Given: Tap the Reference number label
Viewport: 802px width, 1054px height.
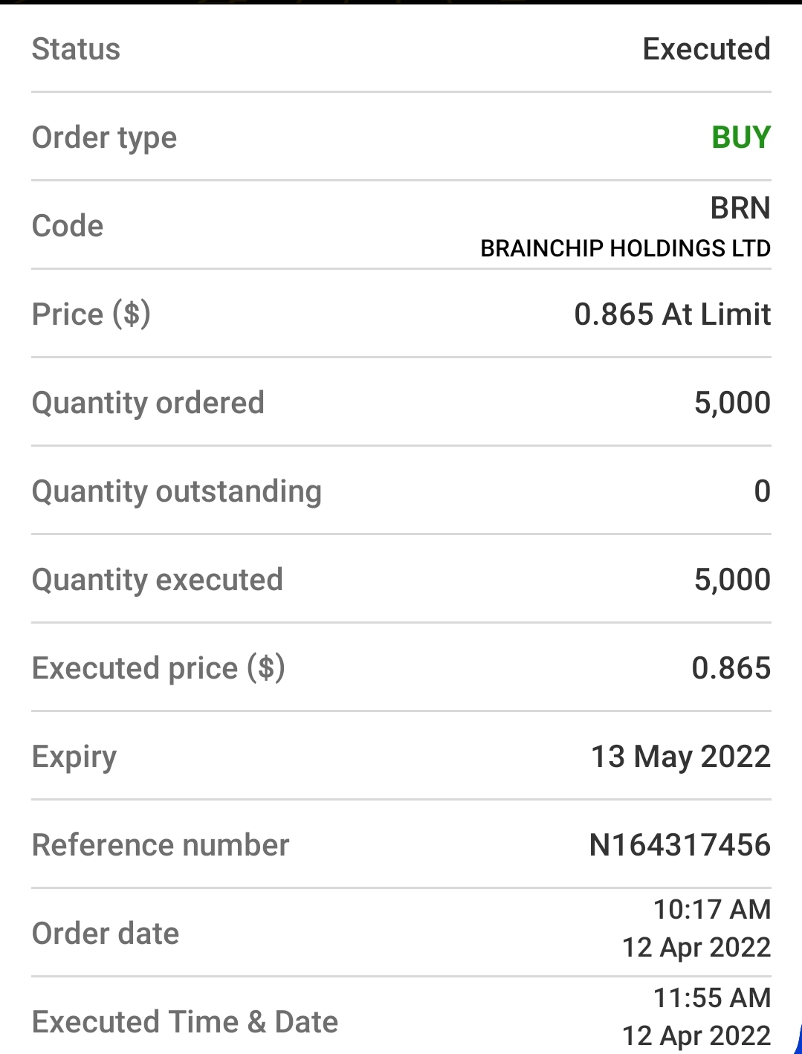Looking at the screenshot, I should (x=161, y=845).
